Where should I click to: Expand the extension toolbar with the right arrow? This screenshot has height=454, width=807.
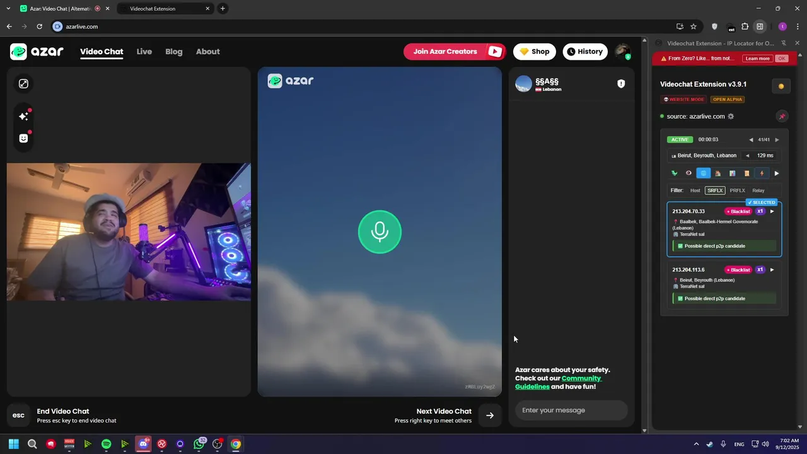pos(777,173)
